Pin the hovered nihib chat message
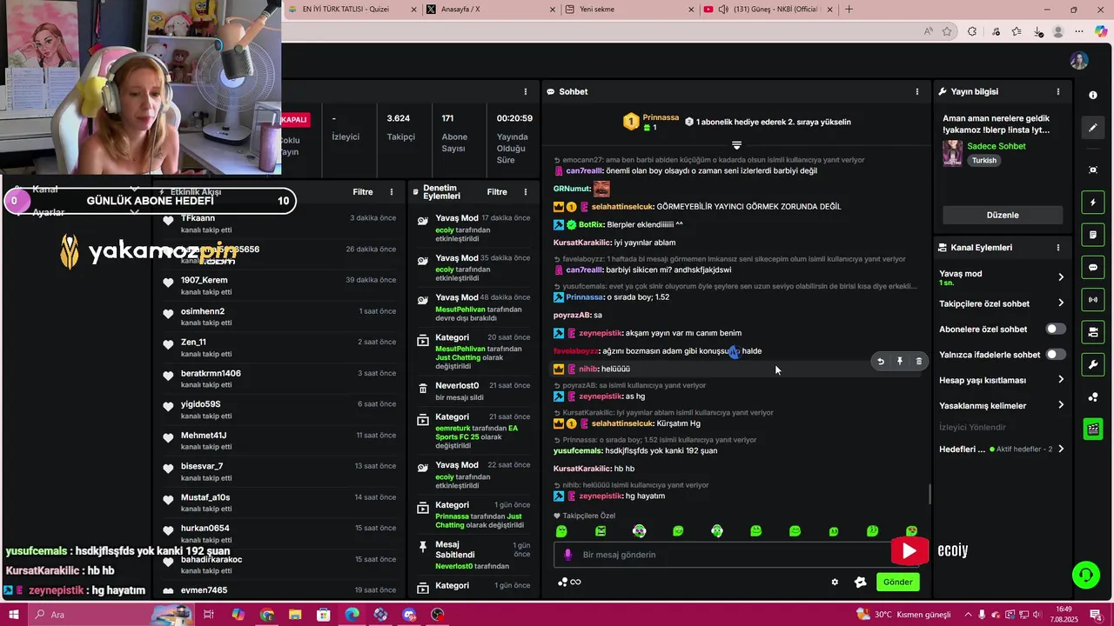This screenshot has height=626, width=1114. (x=900, y=361)
